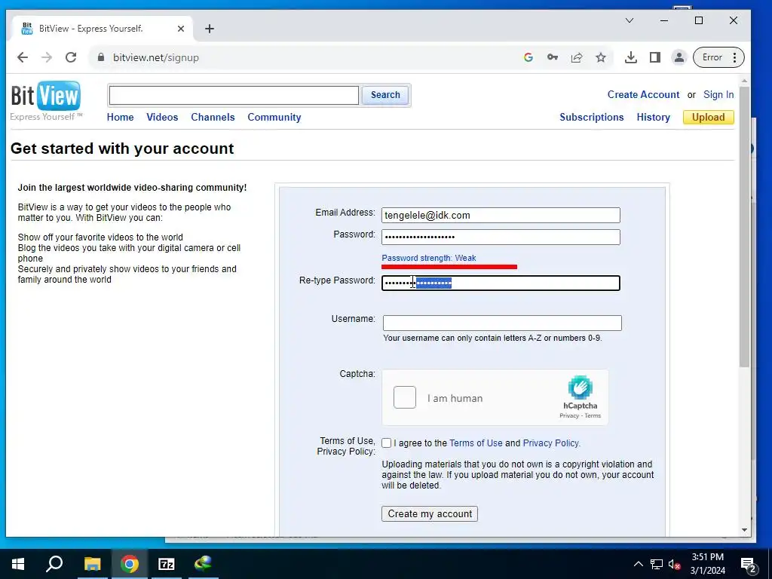This screenshot has height=579, width=772.
Task: Close the BitView tab
Action: pyautogui.click(x=181, y=29)
